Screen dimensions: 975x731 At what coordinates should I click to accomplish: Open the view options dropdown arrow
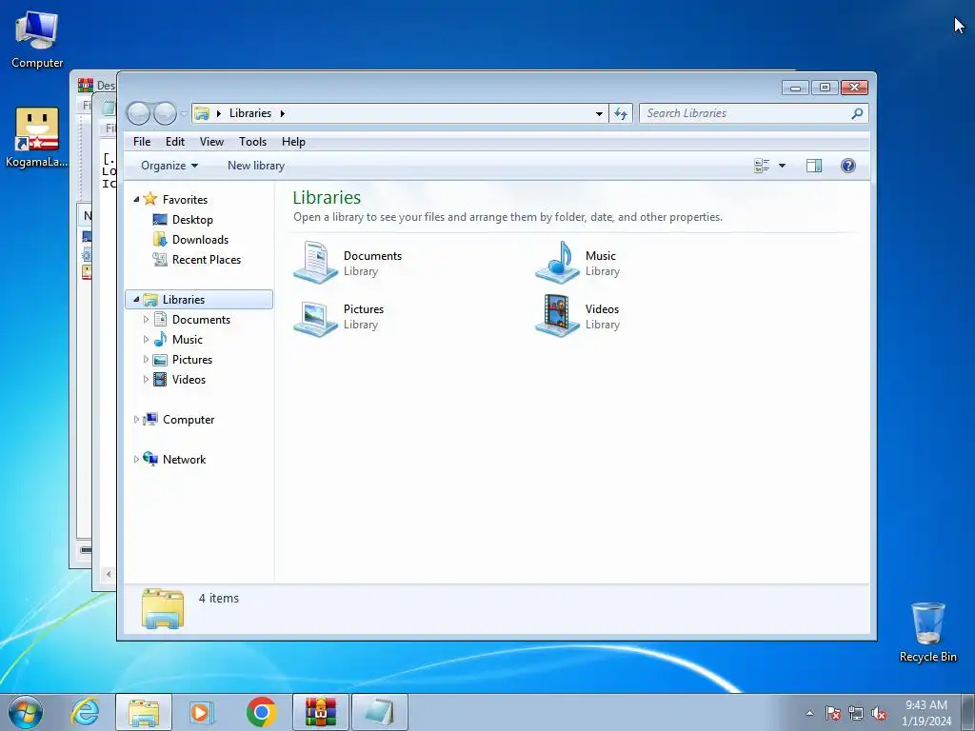(783, 166)
